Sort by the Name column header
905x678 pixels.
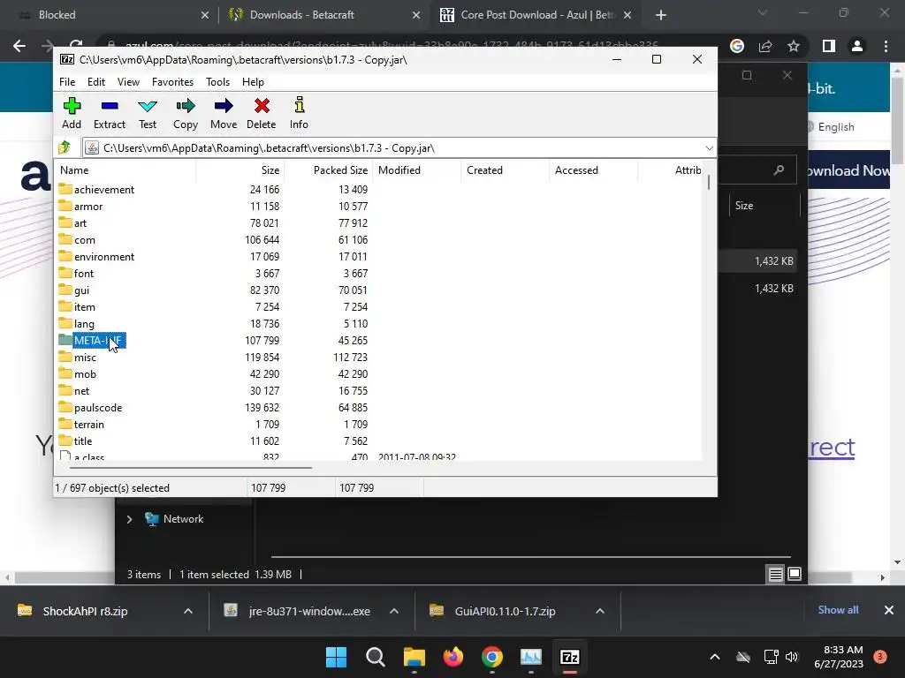coord(125,170)
